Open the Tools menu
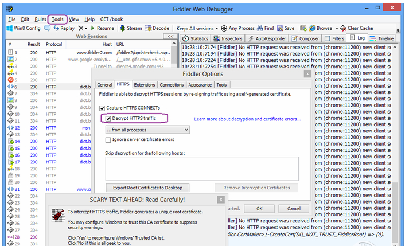 57,19
